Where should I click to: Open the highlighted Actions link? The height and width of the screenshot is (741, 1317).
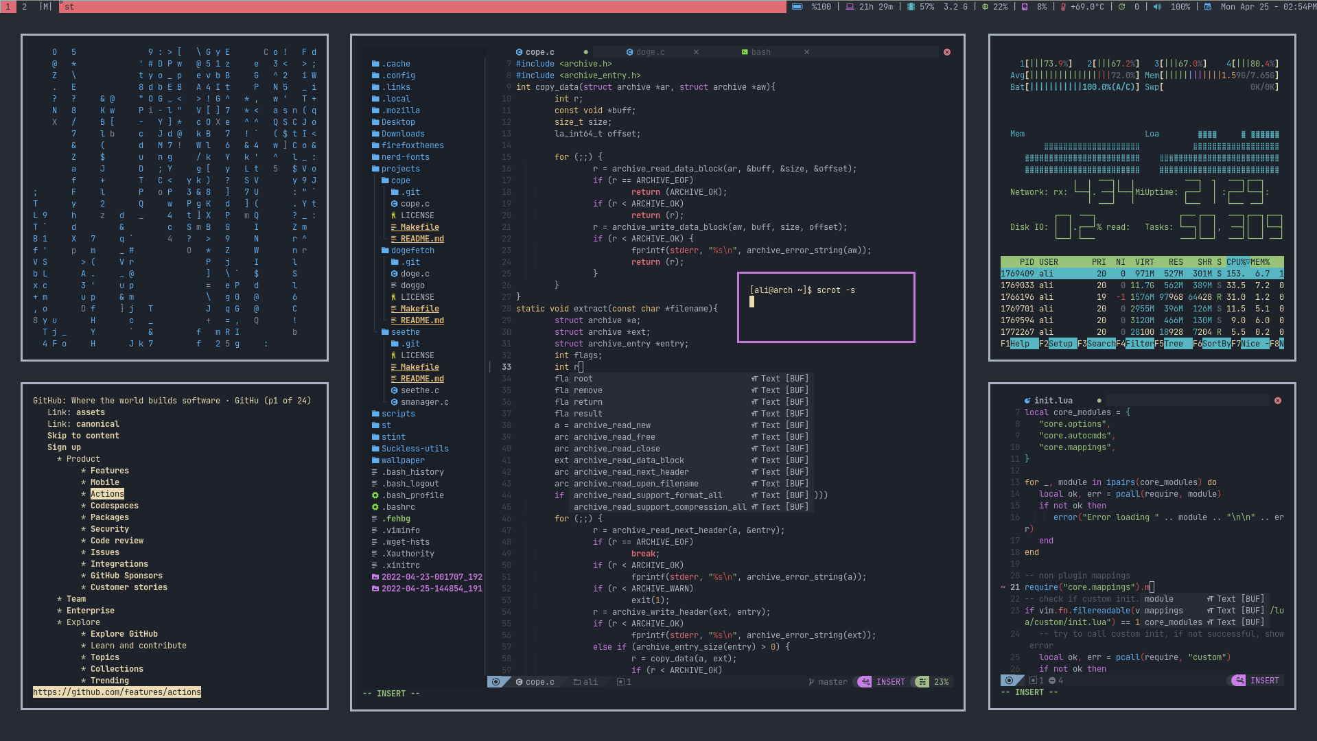[107, 494]
